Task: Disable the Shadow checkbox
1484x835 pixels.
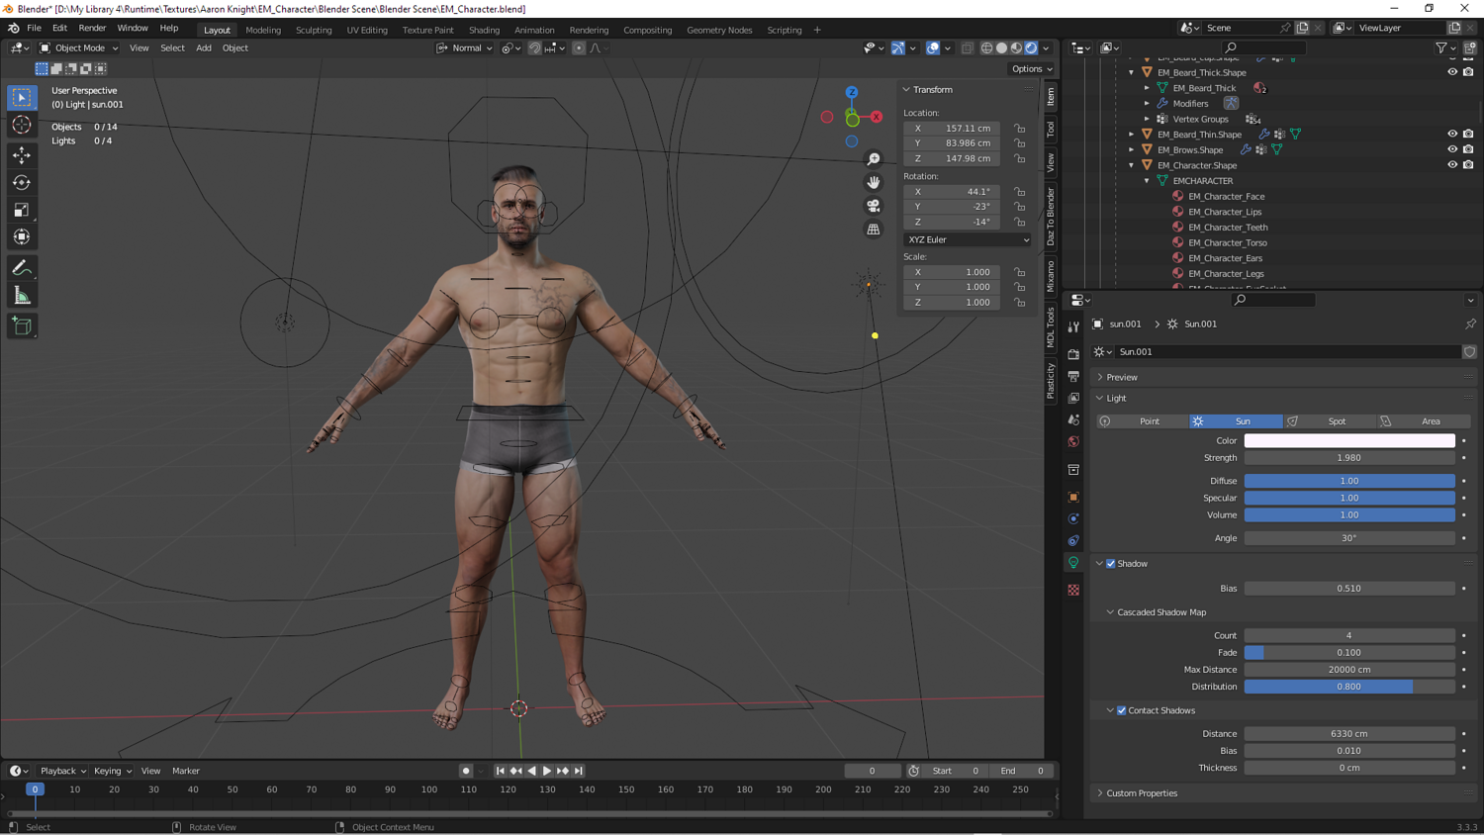Action: point(1111,564)
